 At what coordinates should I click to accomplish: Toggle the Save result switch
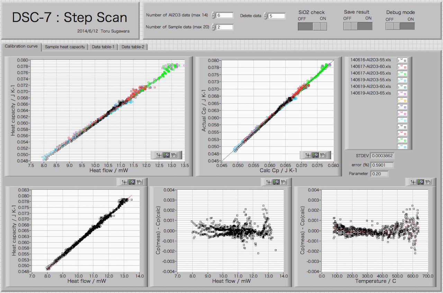tap(358, 26)
